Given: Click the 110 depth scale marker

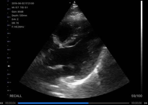Looking at the screenshot, I should pos(9,91).
